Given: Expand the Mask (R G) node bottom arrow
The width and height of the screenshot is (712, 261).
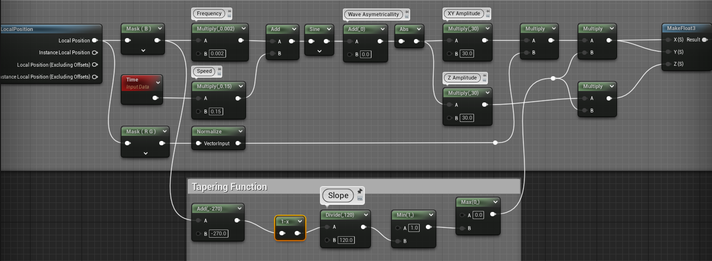Looking at the screenshot, I should (x=145, y=153).
